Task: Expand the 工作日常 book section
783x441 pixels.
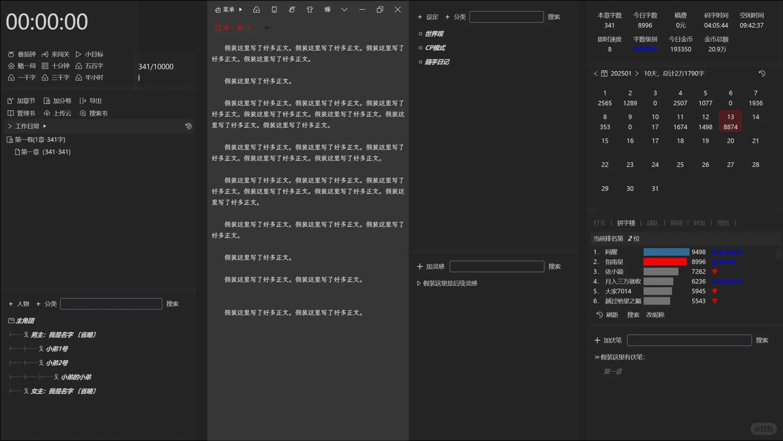Action: [10, 126]
